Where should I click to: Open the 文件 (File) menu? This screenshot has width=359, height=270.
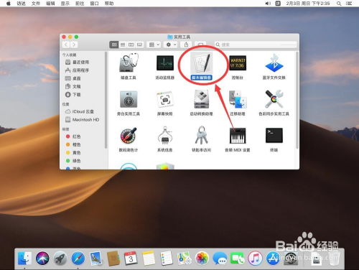click(x=36, y=4)
